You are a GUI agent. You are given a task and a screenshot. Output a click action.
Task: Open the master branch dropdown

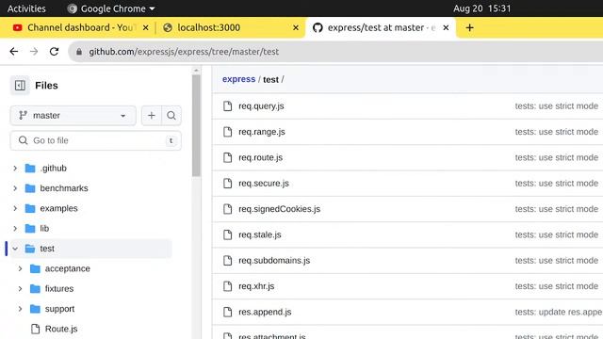73,115
